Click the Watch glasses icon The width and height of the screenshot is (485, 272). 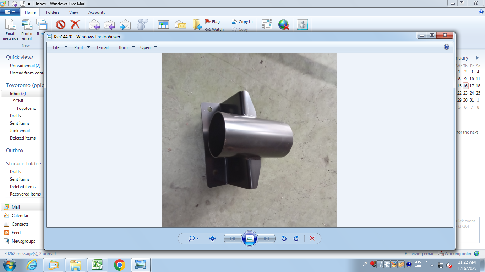[208, 29]
